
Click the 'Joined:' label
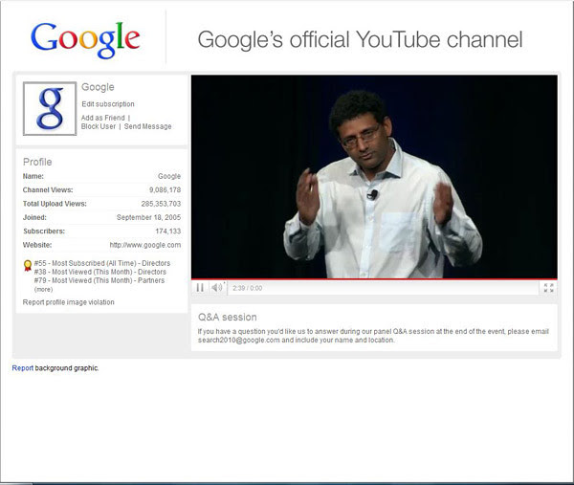tap(34, 217)
